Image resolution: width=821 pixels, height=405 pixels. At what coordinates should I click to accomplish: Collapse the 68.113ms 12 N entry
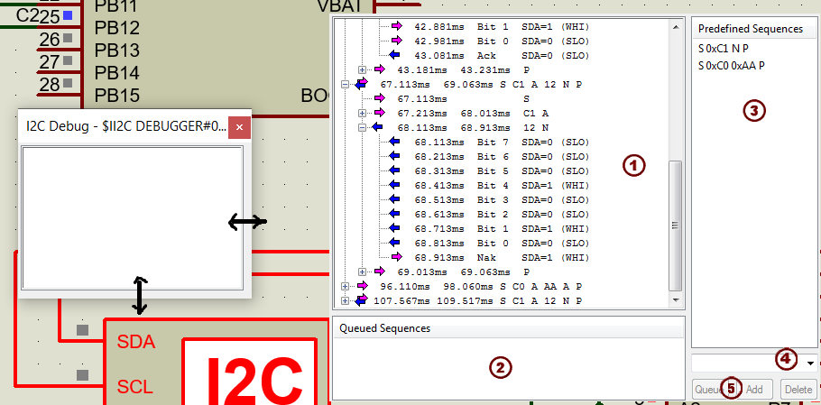(x=362, y=128)
